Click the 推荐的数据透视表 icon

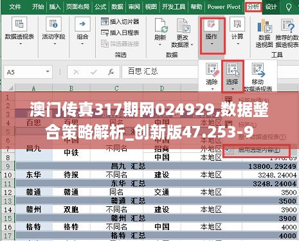tap(288, 26)
